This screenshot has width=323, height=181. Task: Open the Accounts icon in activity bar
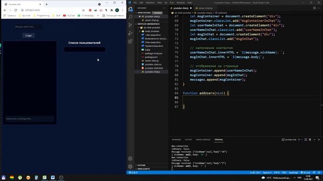[x=130, y=158]
